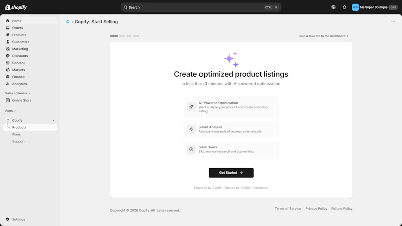Click the Orders inbox icon
The image size is (402, 226).
8,28
